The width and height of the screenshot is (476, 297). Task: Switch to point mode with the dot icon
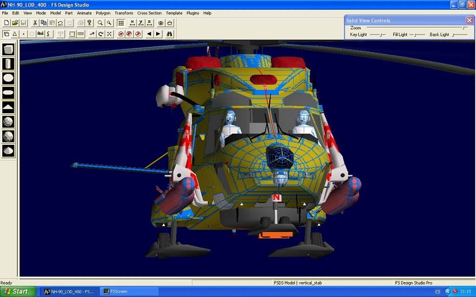pos(23,34)
